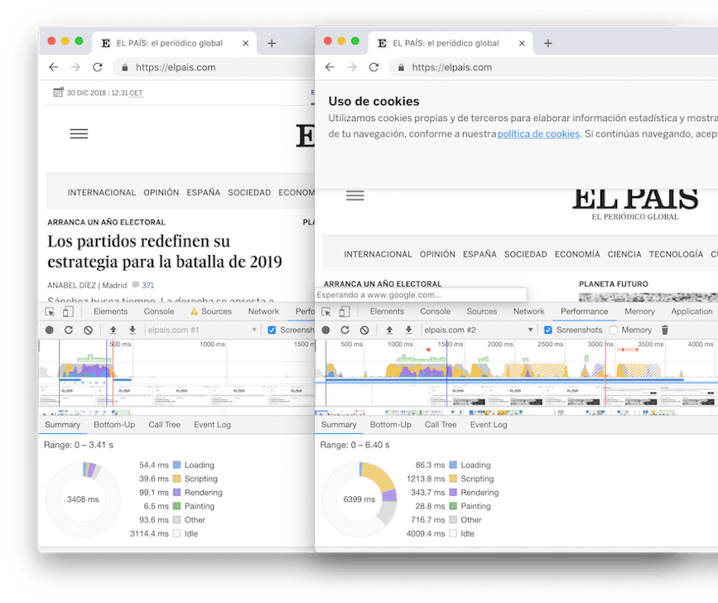Click forward arrow in right browser window
718x603 pixels.
click(x=352, y=67)
